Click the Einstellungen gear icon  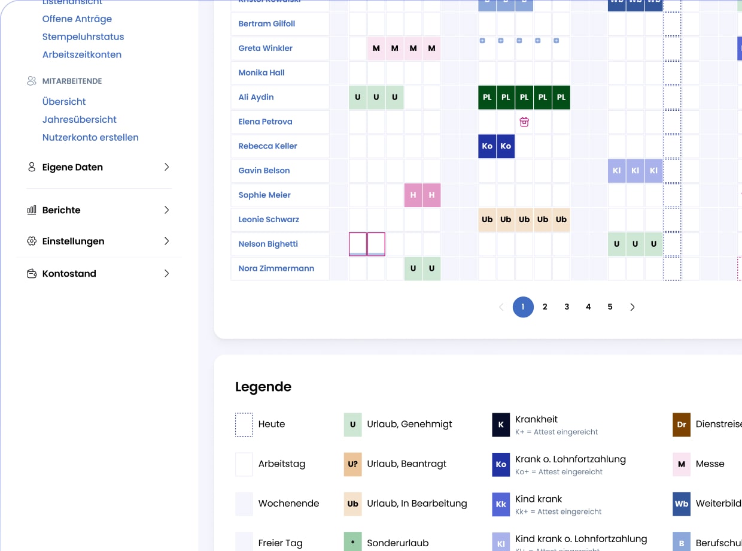[32, 241]
